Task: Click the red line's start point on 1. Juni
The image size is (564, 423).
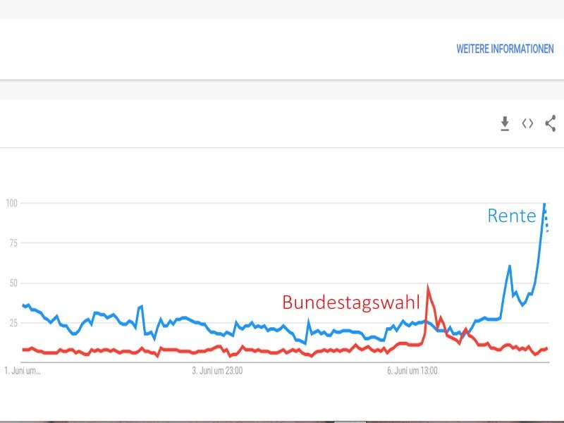Action: [23, 350]
